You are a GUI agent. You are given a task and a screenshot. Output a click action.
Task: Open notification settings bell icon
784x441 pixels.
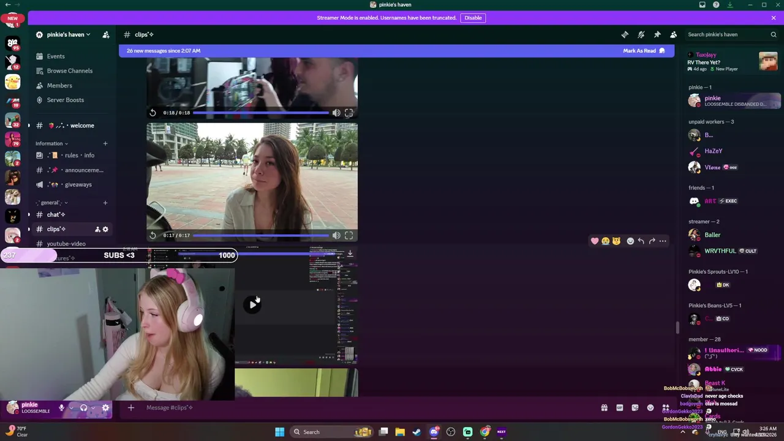pos(641,34)
